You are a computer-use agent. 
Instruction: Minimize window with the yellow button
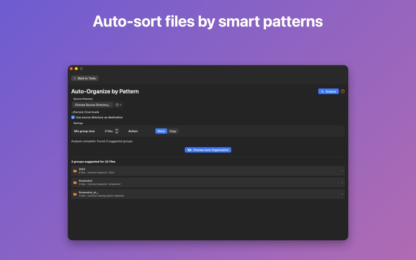[x=76, y=69]
